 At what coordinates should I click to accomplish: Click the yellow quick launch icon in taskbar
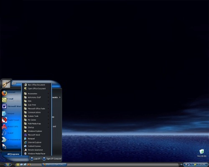coord(18,164)
